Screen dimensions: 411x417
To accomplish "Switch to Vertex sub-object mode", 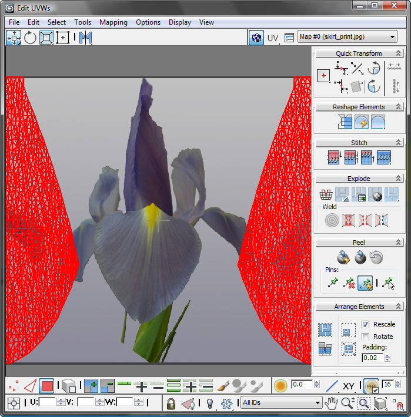I will [14, 386].
